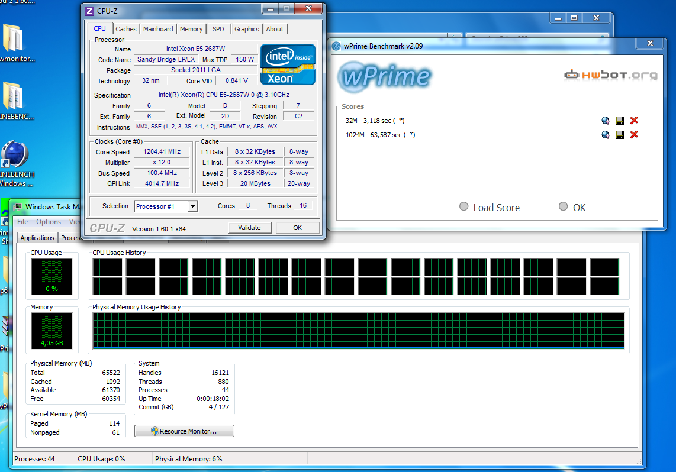Click the Level 3 cache value '20 MBytes'
676x472 pixels.
pyautogui.click(x=255, y=183)
